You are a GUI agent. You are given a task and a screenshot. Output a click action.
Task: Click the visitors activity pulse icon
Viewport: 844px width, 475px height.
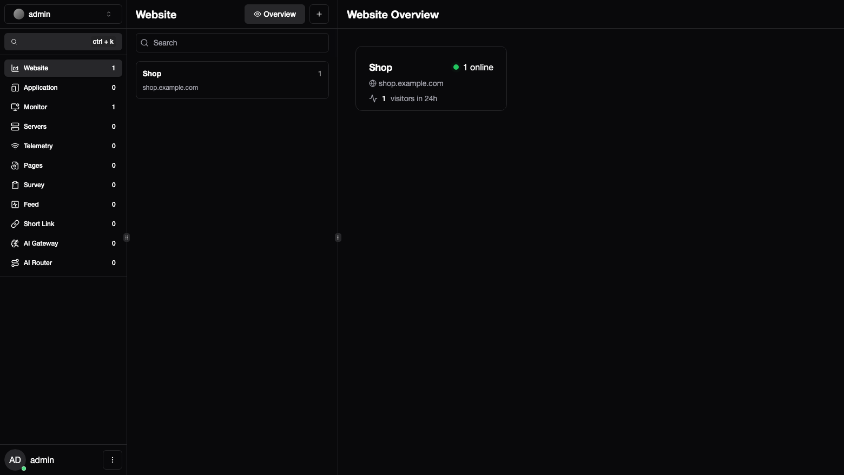coord(373,98)
